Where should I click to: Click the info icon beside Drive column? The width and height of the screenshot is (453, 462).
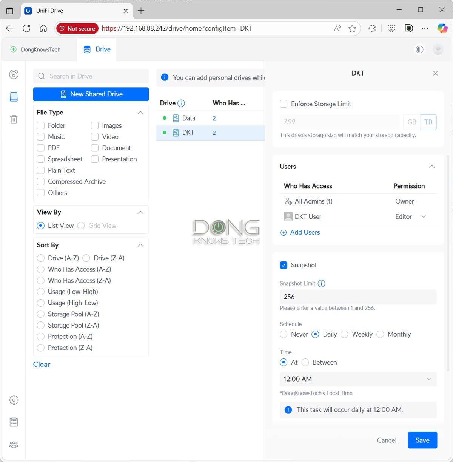pos(181,103)
